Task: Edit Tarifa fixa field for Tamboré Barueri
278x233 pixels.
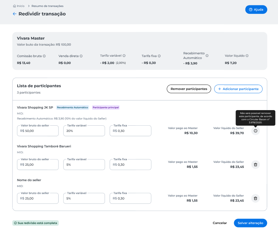Action: [x=131, y=165]
